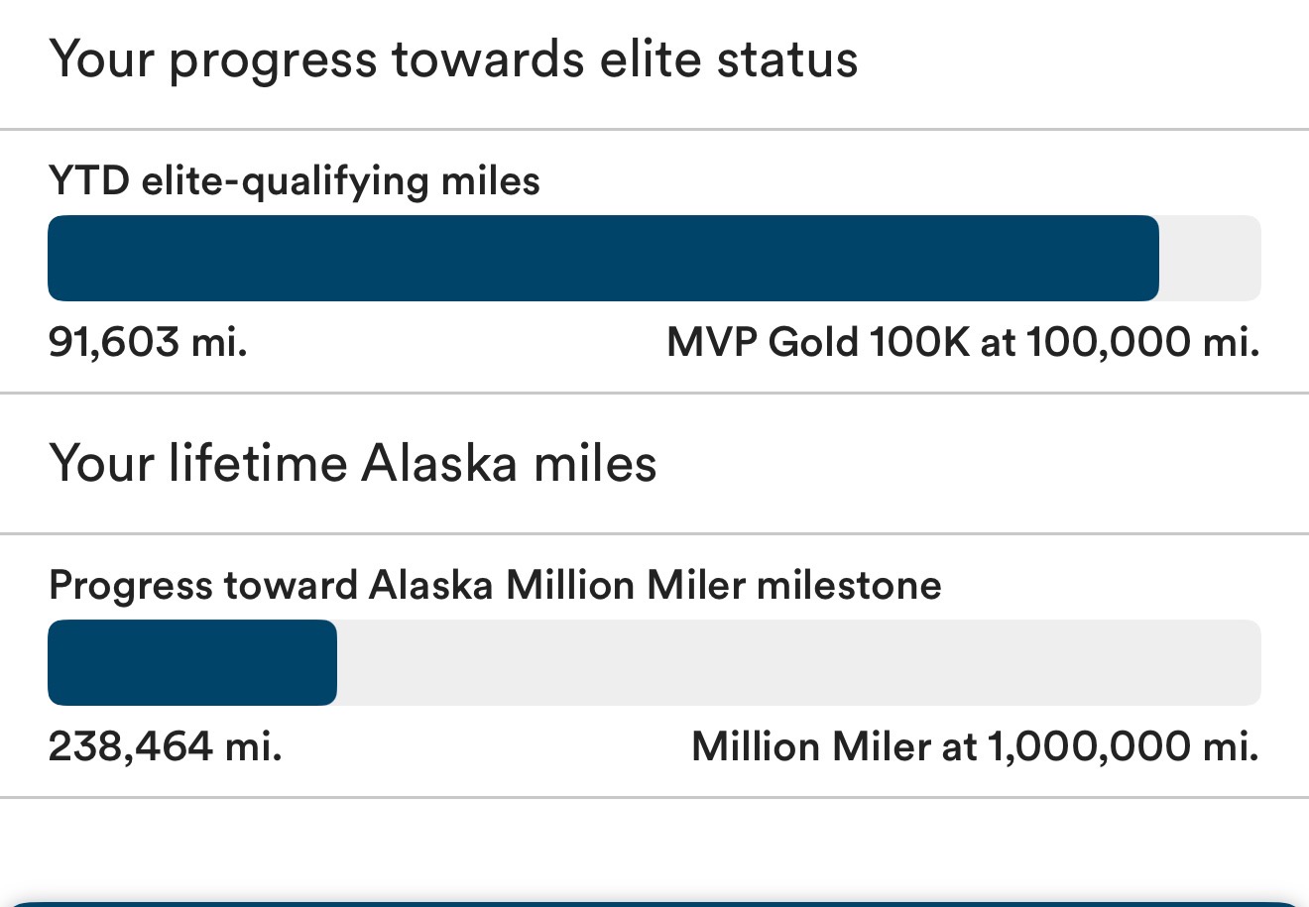Tap the "238,464 mi." lifetime miles value

point(165,746)
